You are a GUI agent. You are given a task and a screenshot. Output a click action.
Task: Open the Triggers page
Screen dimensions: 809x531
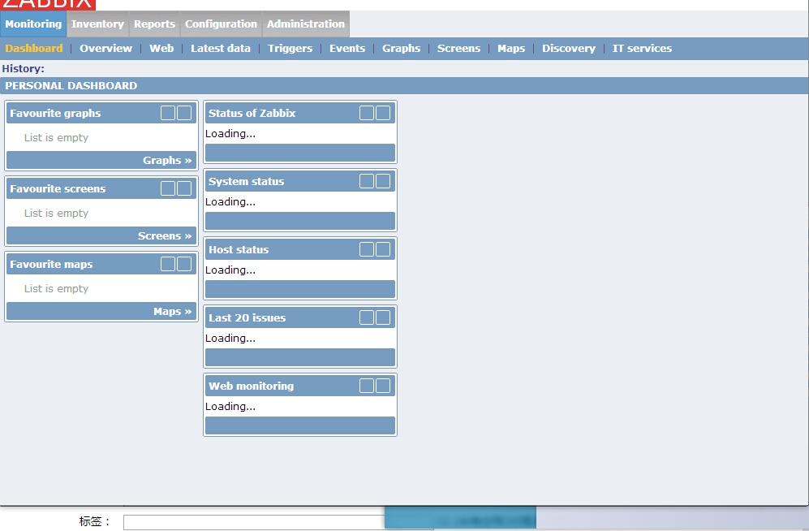pos(290,49)
